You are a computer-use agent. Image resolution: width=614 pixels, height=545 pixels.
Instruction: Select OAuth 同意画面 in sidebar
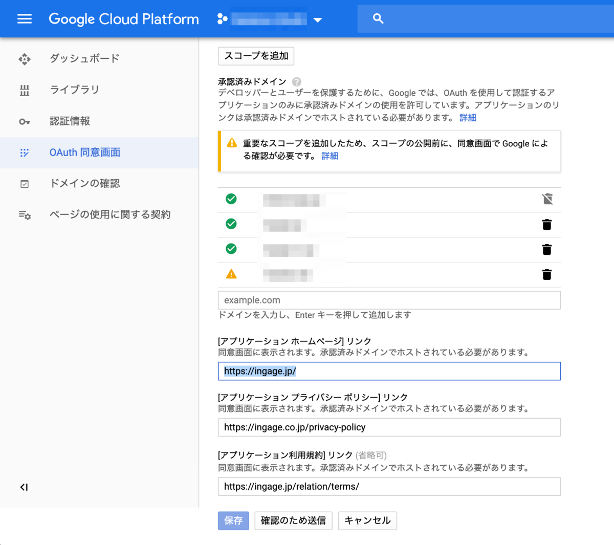(x=85, y=152)
